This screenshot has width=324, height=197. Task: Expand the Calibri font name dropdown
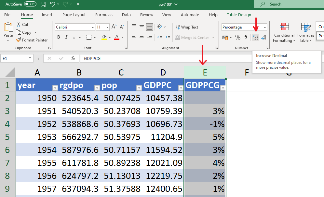[93, 28]
